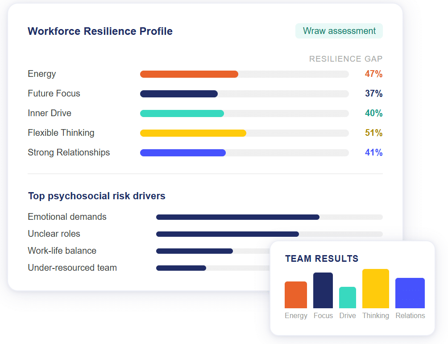Click the navy Focus column in Team Results

(x=323, y=290)
